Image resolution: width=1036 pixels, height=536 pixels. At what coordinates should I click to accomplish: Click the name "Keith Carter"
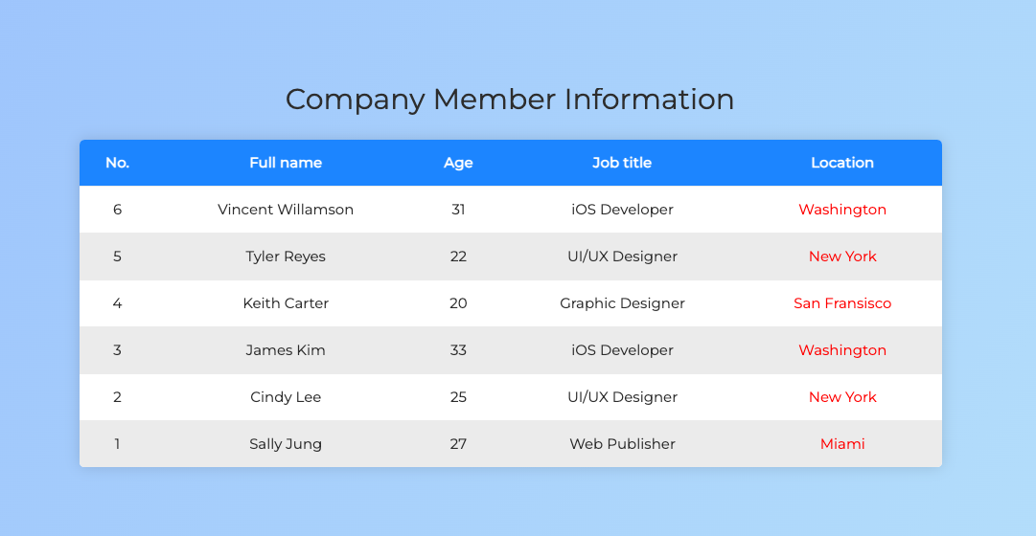tap(286, 303)
